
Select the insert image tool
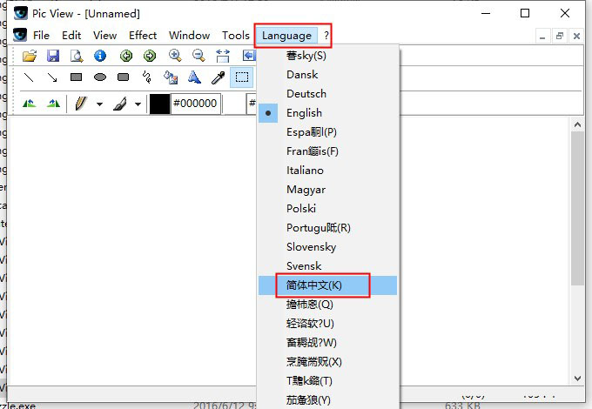[171, 77]
